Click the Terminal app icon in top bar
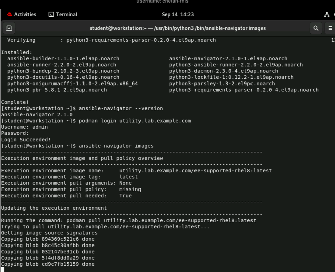 [x=51, y=14]
